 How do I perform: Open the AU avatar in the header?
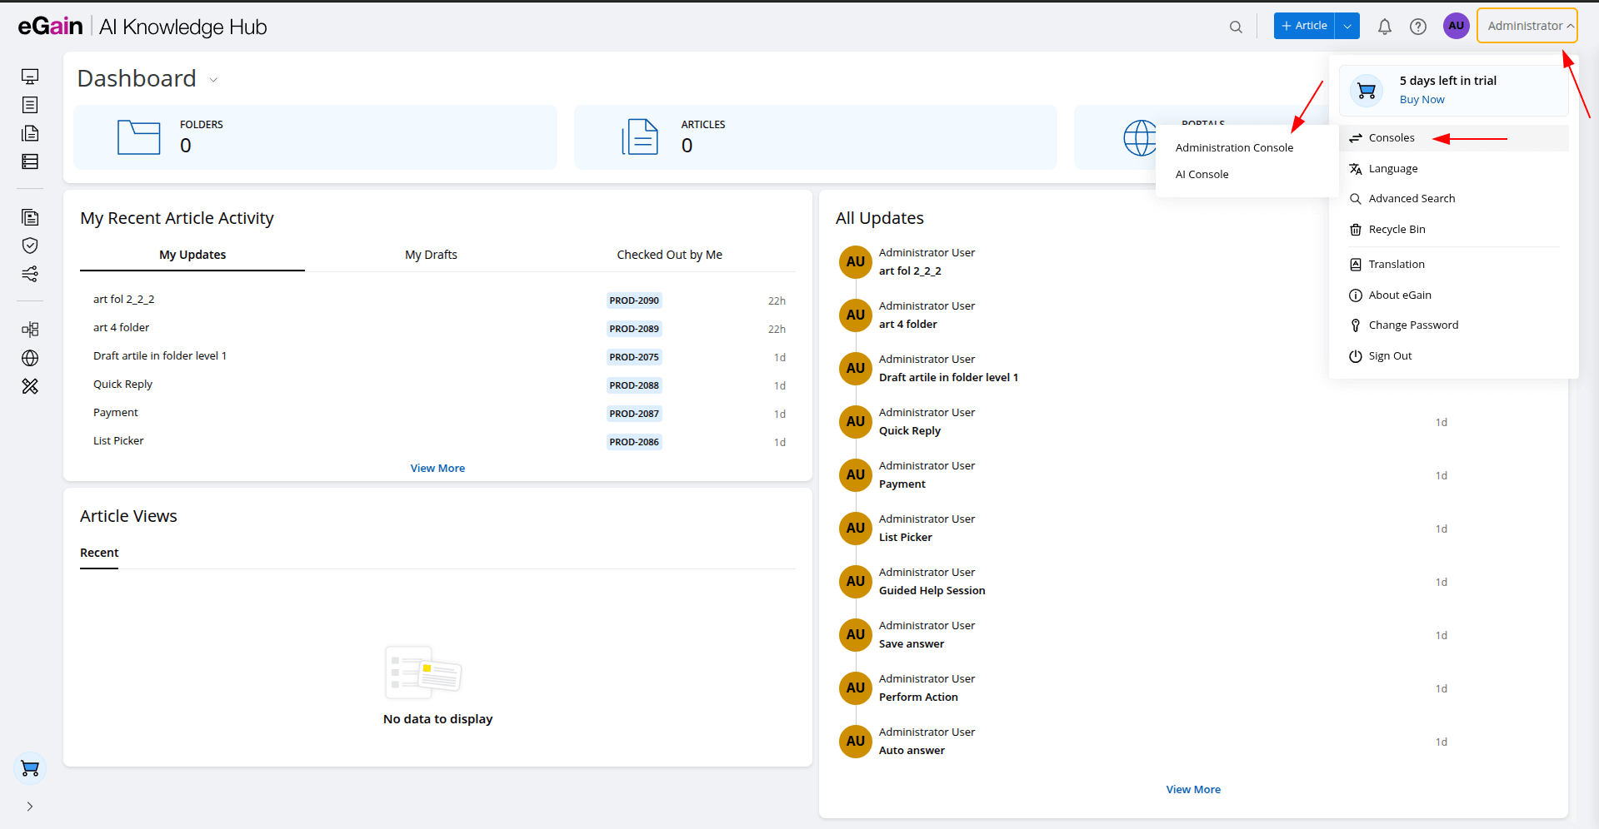(1456, 26)
